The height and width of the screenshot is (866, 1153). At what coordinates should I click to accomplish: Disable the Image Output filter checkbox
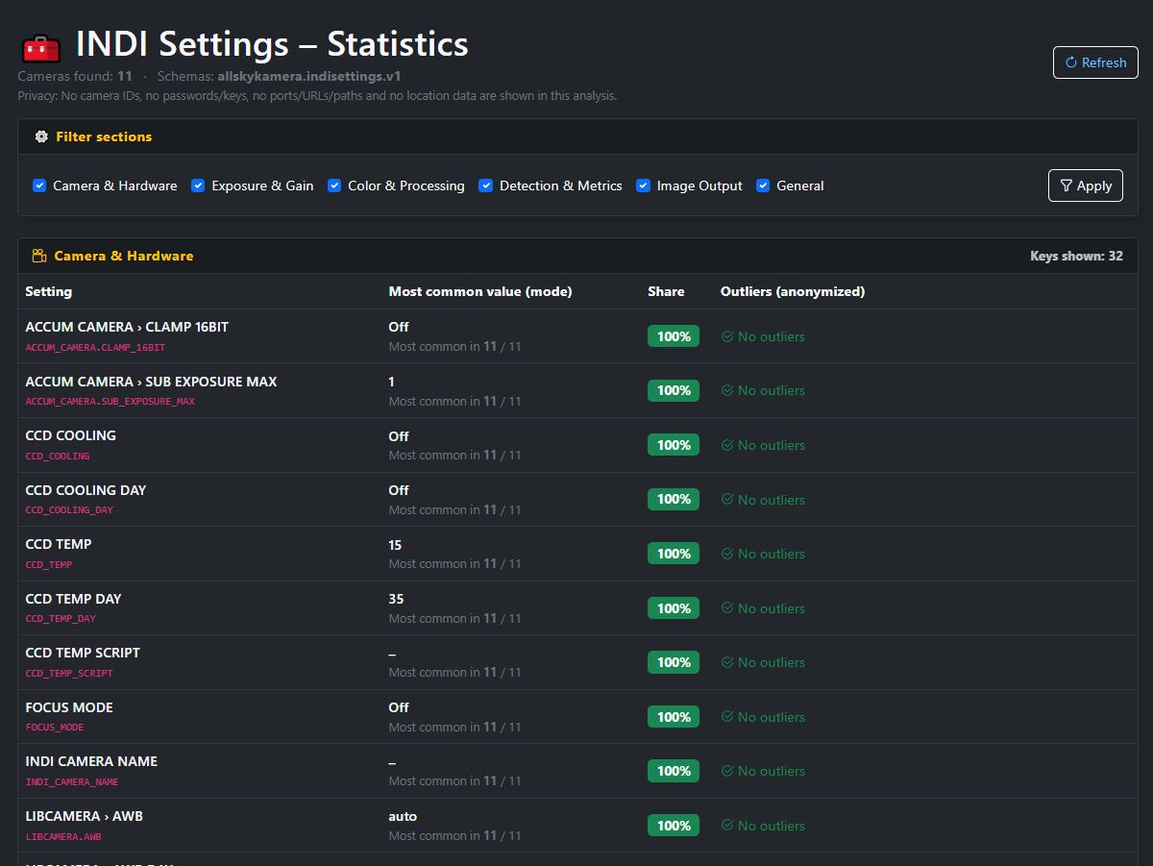point(643,186)
